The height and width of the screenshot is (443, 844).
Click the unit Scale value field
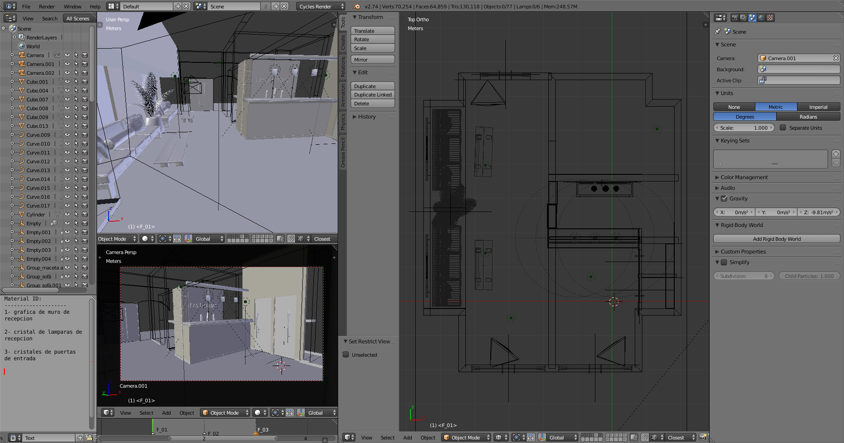tap(744, 128)
